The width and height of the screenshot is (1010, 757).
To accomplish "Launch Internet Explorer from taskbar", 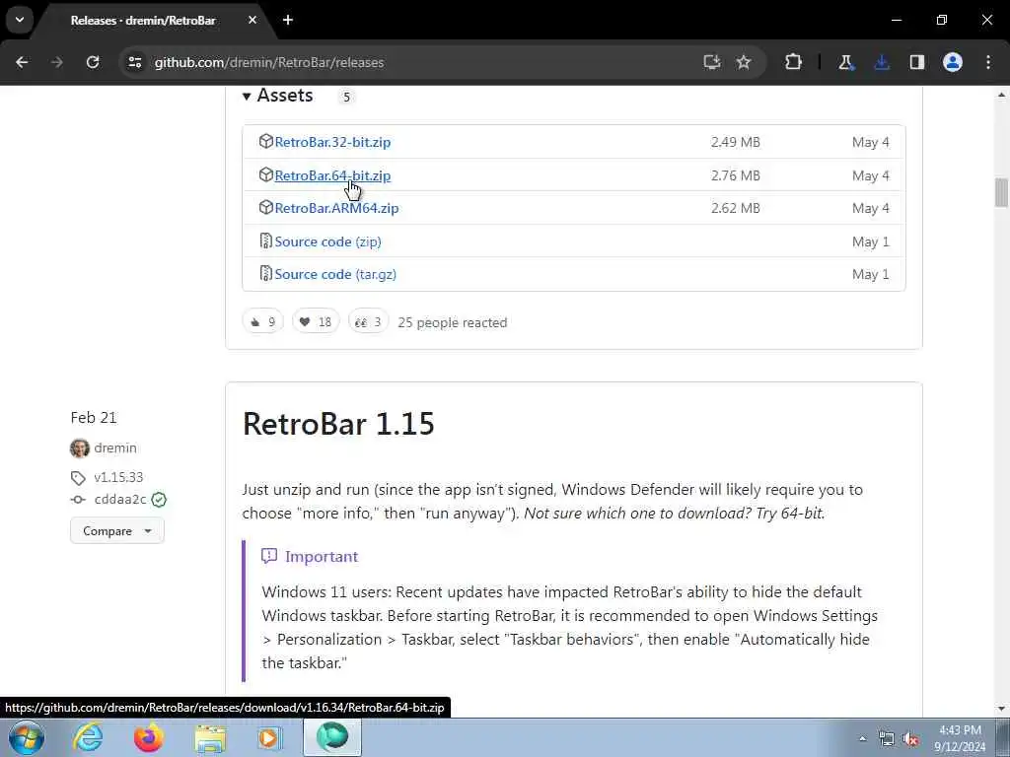I will coord(88,737).
